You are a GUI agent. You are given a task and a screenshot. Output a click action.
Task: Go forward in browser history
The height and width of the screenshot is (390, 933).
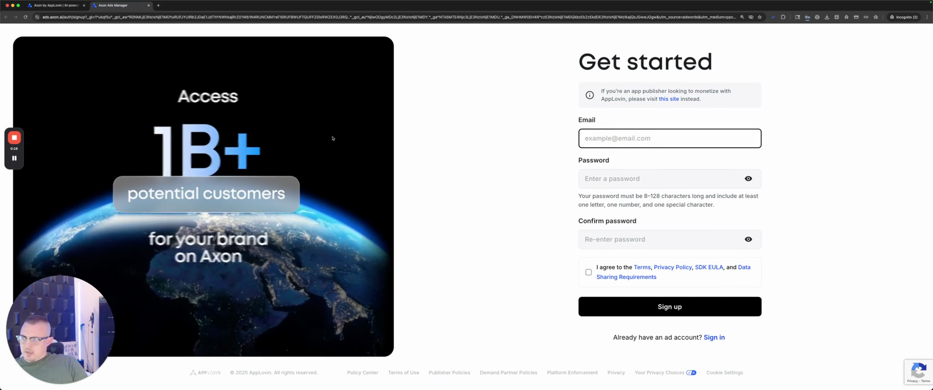click(16, 17)
